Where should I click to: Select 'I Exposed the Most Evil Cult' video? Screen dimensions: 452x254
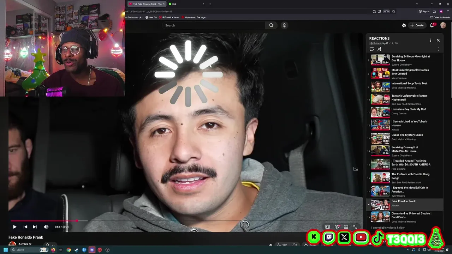click(x=405, y=191)
